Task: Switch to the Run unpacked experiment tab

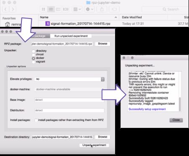Action: point(71,36)
